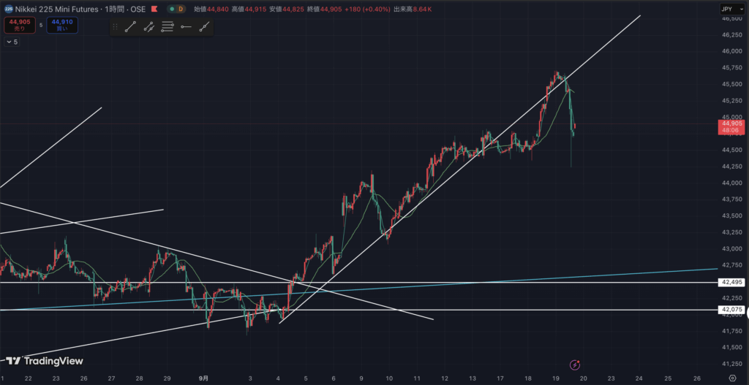Click the Nikkei 225 symbol logo
749x385 pixels.
tap(8, 9)
